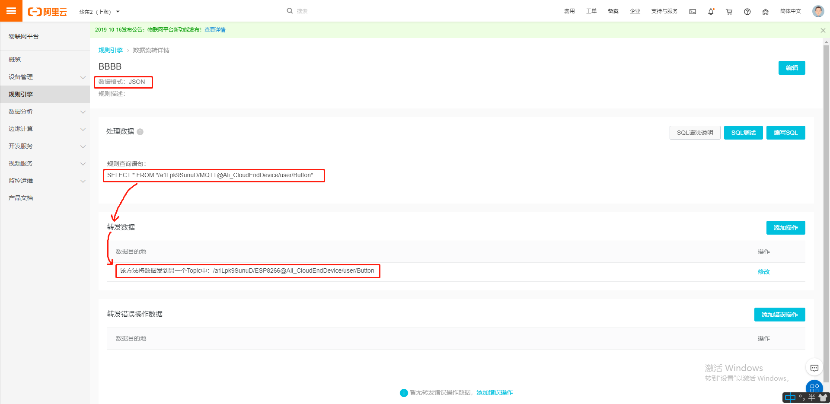
Task: Click the Alibaba Cloud logo
Action: [48, 12]
